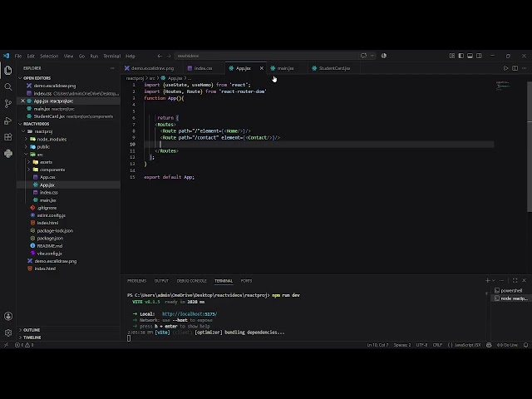Image resolution: width=532 pixels, height=399 pixels.
Task: Open the terminal launch profile dropdown arrow
Action: pyautogui.click(x=494, y=280)
